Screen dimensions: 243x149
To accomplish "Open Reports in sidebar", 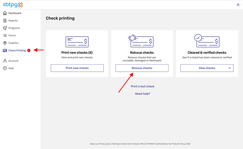I will [x=13, y=21].
